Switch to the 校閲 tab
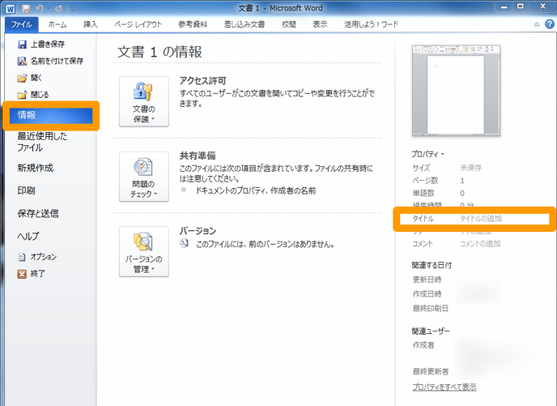 pos(289,24)
